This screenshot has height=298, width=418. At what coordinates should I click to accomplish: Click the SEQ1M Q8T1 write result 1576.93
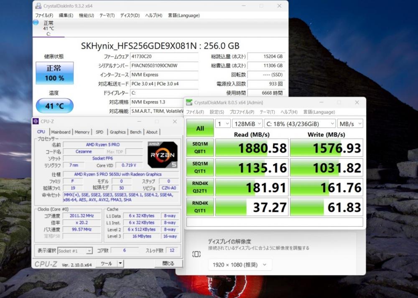pos(326,148)
